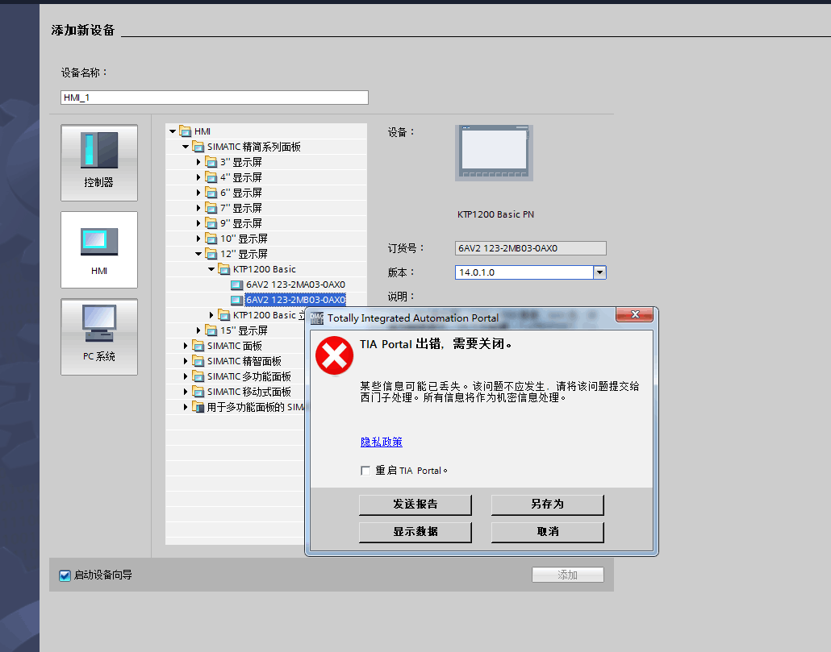Click the 9" 显示屏 folder icon
This screenshot has width=831, height=652.
(x=211, y=223)
